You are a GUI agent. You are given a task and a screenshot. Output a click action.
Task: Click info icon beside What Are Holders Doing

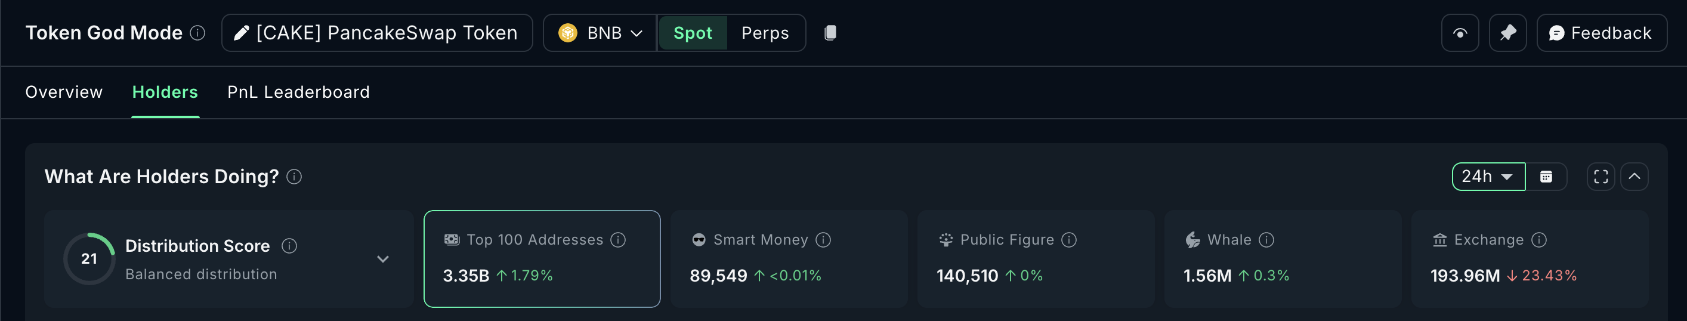click(295, 177)
